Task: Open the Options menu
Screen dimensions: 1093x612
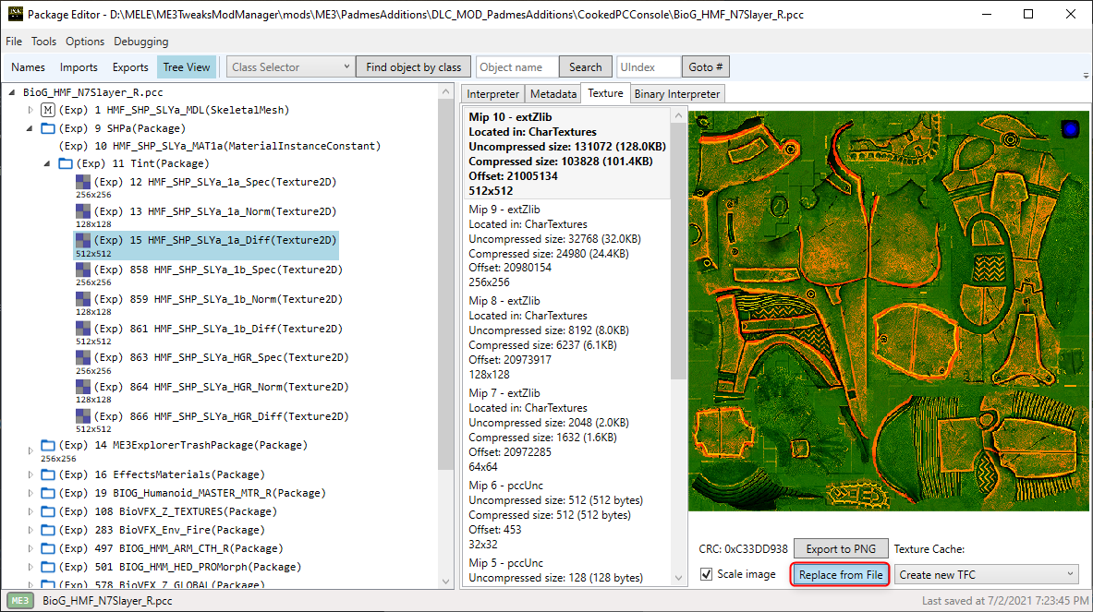Action: click(84, 42)
